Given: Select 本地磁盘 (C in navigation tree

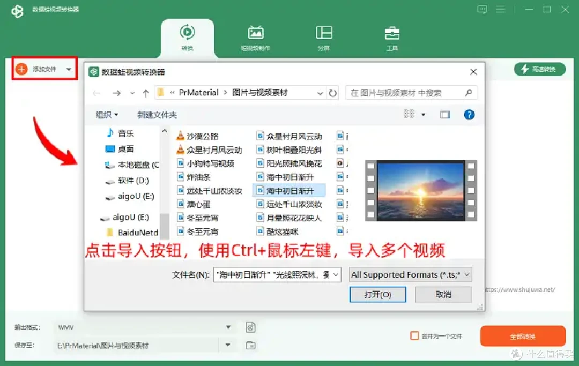Looking at the screenshot, I should click(132, 165).
